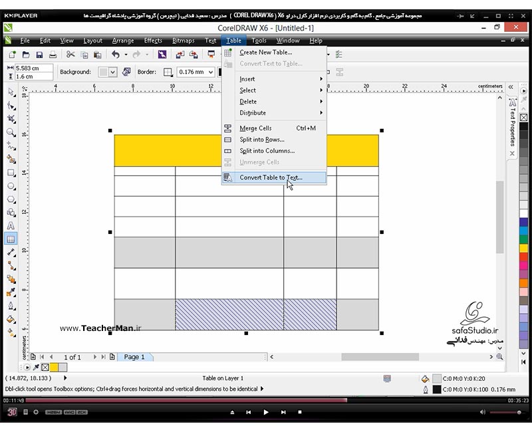Viewport: 532px width, 432px height.
Task: Choose the Connector tool
Action: (11, 265)
